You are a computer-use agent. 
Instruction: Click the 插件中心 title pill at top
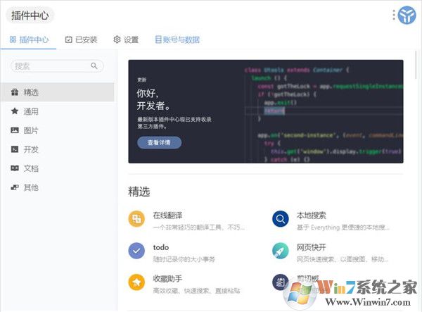coord(30,15)
